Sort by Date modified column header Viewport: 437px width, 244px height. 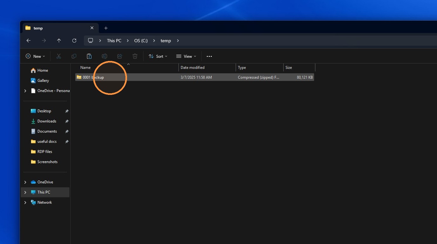pos(207,68)
